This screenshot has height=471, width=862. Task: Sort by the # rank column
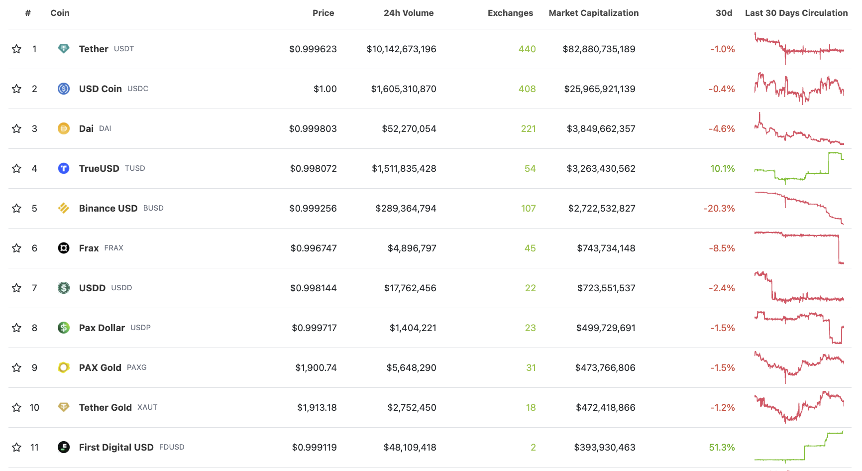click(28, 13)
